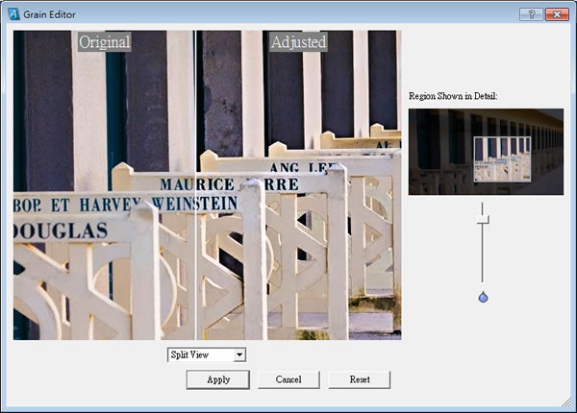Click the help question mark button
Image resolution: width=577 pixels, height=413 pixels.
pyautogui.click(x=531, y=14)
